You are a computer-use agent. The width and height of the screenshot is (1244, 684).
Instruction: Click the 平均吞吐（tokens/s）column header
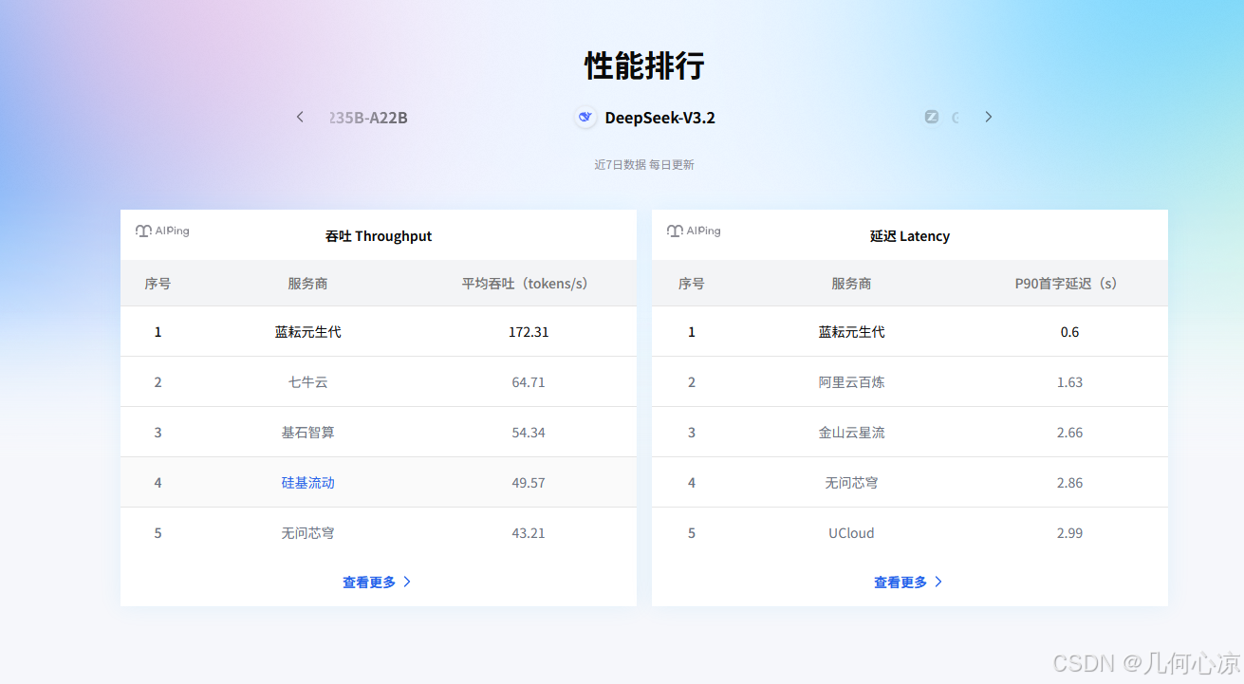click(x=529, y=284)
